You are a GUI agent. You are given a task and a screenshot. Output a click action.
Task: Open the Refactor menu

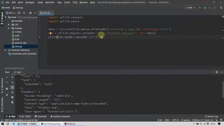(x=50, y=2)
